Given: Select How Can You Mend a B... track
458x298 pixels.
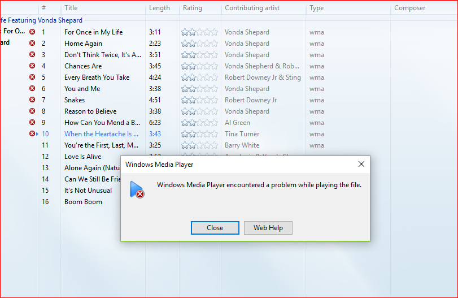Looking at the screenshot, I should (102, 123).
